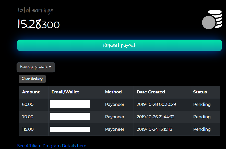Sort by the Date Created header
The image size is (226, 149).
tap(151, 92)
